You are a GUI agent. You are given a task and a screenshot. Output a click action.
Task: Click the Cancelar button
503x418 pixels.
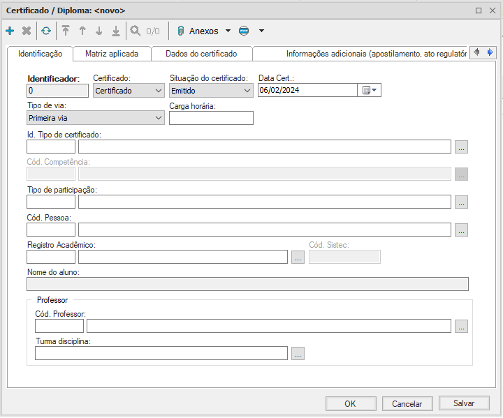407,403
